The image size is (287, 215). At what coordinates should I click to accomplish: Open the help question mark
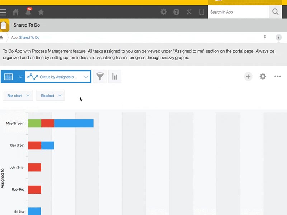pyautogui.click(x=176, y=12)
